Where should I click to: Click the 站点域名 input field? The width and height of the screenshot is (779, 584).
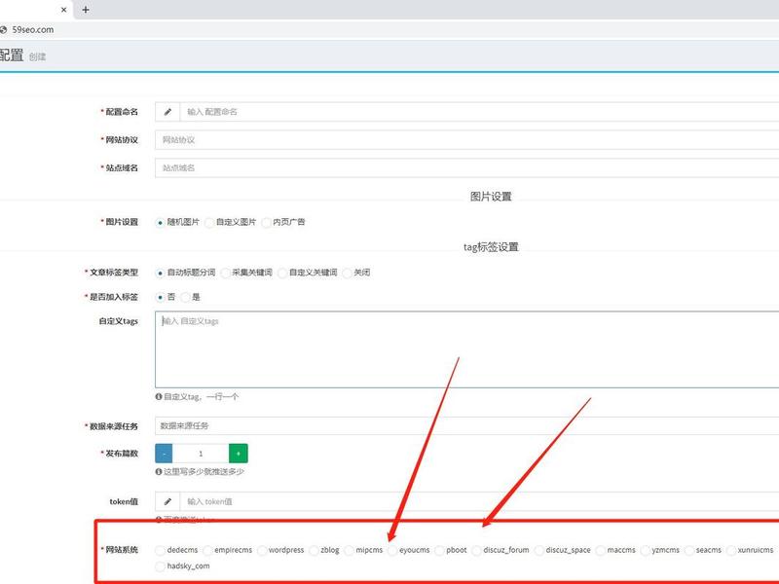pos(467,167)
